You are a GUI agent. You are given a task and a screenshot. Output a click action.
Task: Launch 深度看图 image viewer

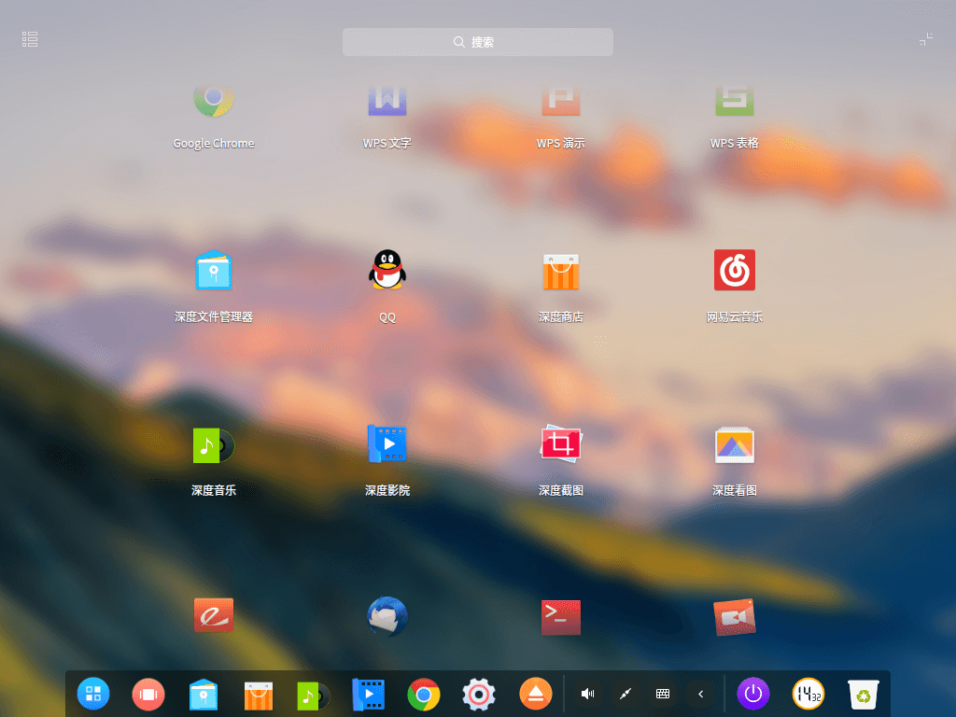coord(735,445)
